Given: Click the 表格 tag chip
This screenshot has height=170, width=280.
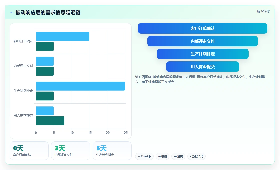Looking at the screenshot, I should [x=162, y=156].
